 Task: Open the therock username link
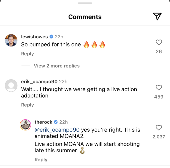point(43,122)
